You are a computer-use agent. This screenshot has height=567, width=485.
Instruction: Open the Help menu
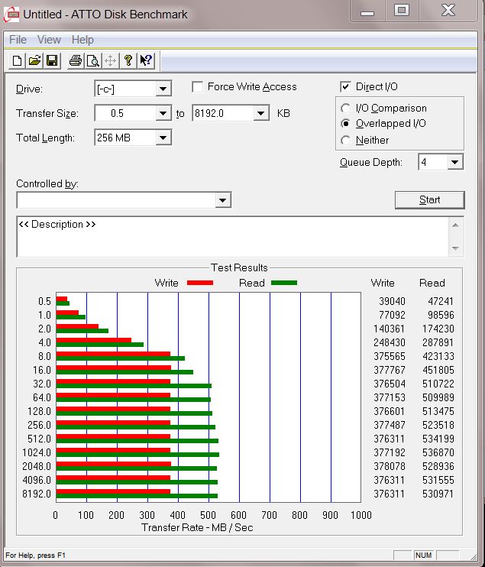tap(82, 40)
